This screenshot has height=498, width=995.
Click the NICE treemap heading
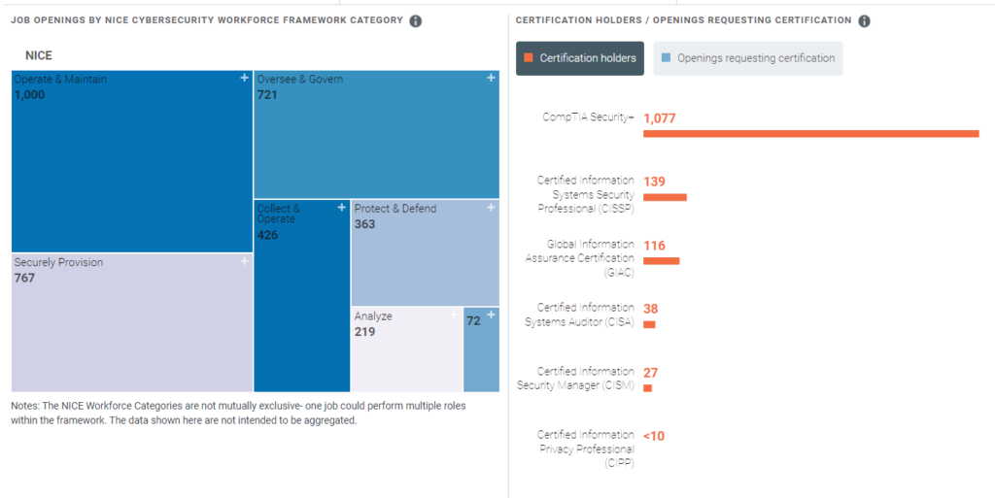tap(39, 56)
